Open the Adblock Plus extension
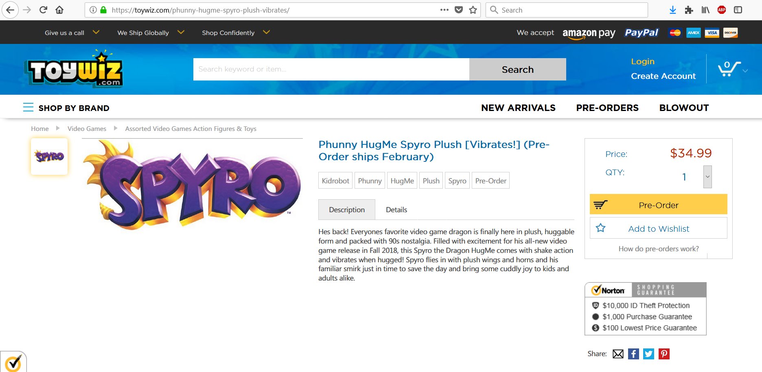 pos(722,10)
